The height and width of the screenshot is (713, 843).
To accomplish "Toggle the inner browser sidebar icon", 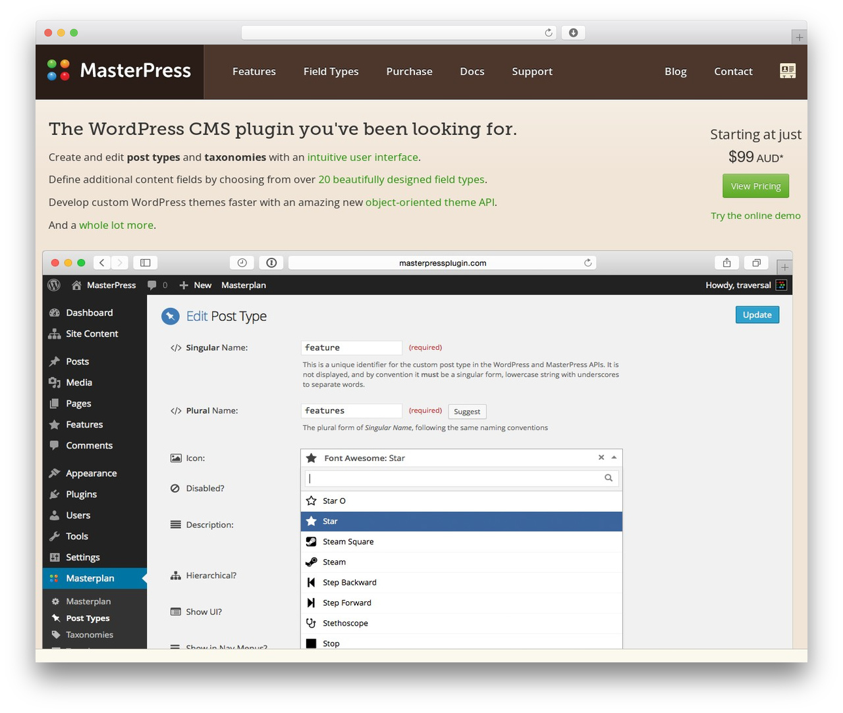I will pyautogui.click(x=146, y=262).
